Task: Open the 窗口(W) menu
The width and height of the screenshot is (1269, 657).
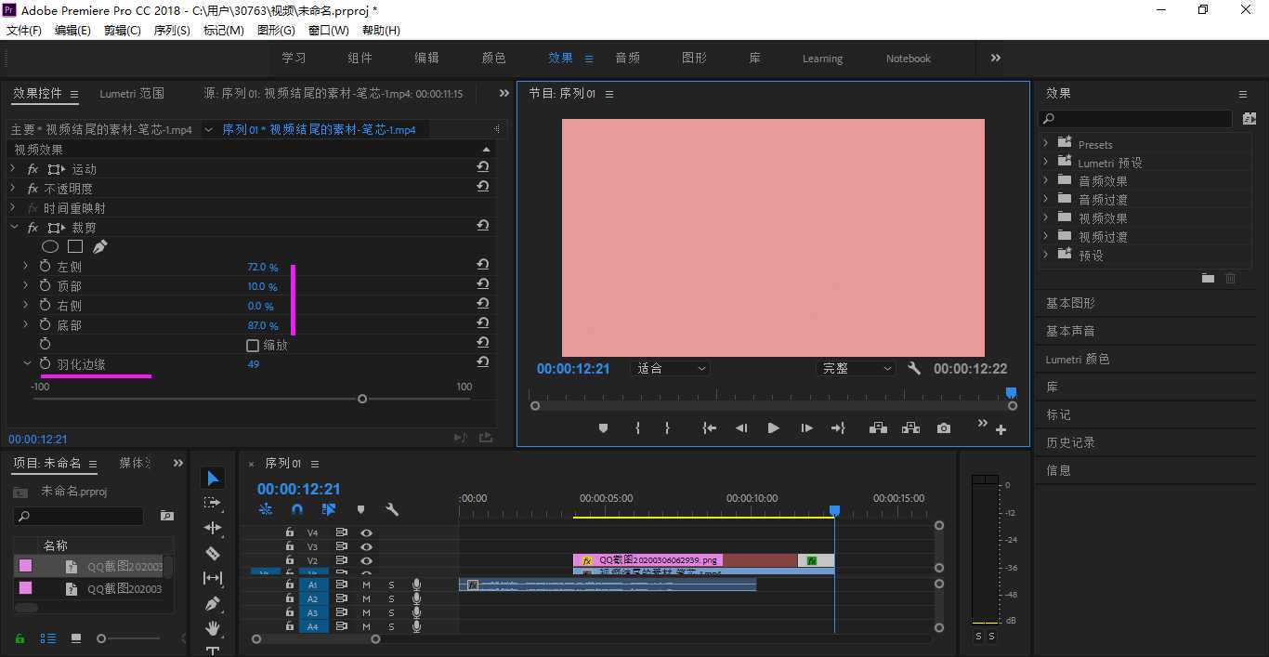Action: click(329, 30)
